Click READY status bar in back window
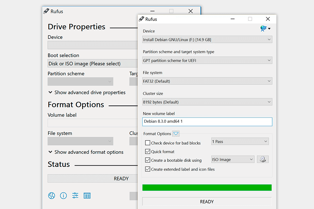This screenshot has height=209, width=314. (93, 178)
